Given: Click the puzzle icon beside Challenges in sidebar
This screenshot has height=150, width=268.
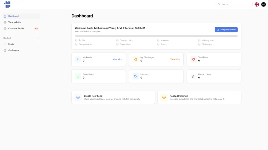Looking at the screenshot, I should [5, 50].
